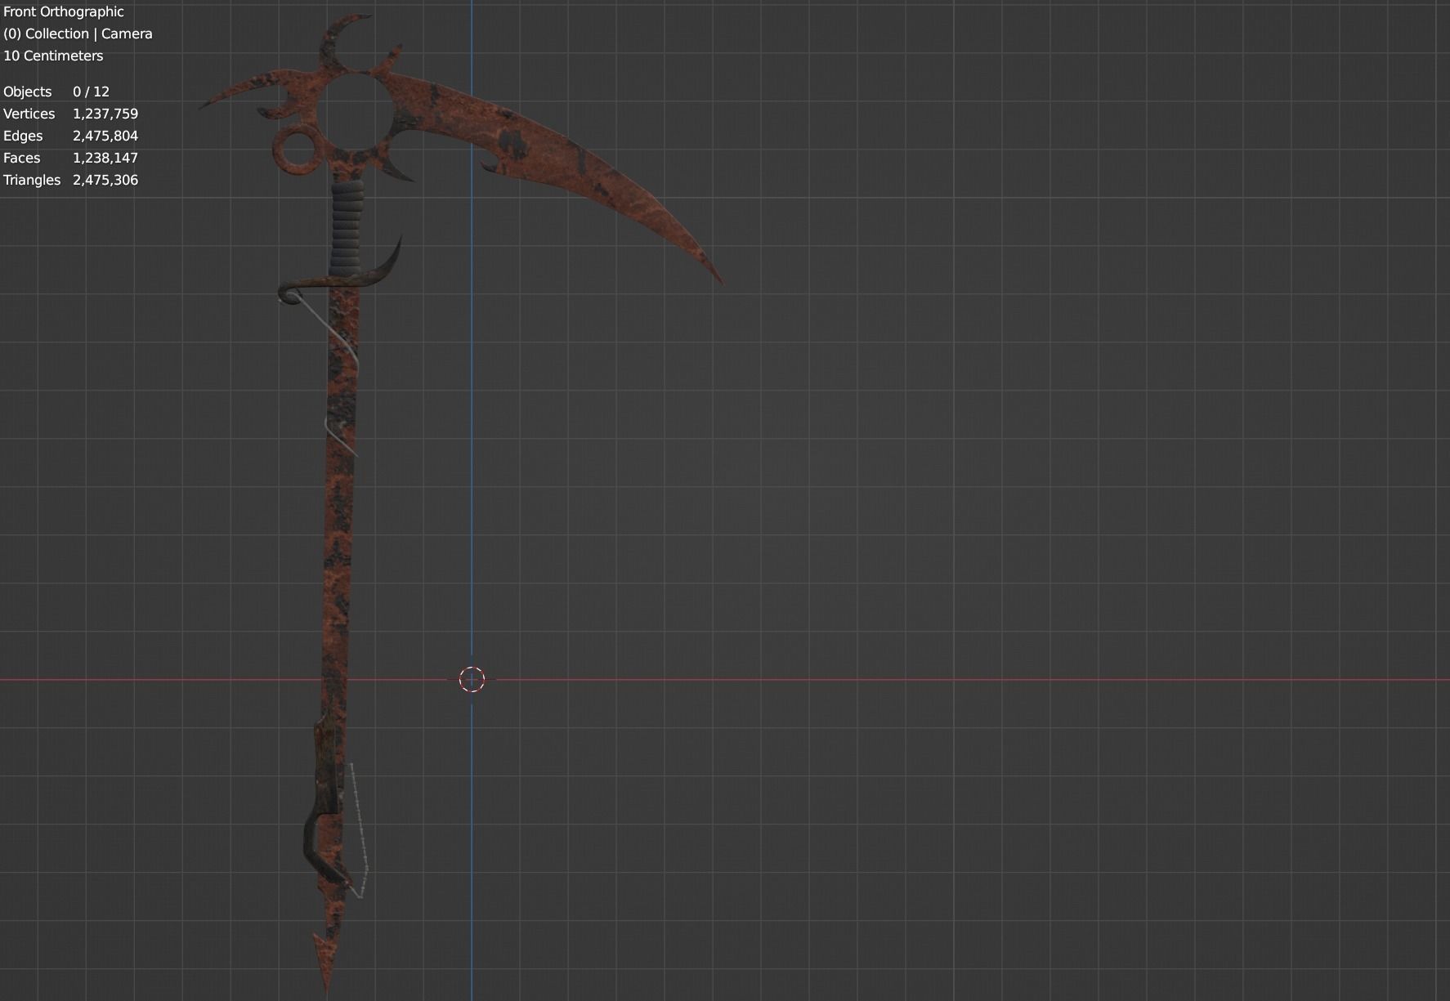Click the 3D cursor at the world origin
The image size is (1450, 1001).
(472, 679)
